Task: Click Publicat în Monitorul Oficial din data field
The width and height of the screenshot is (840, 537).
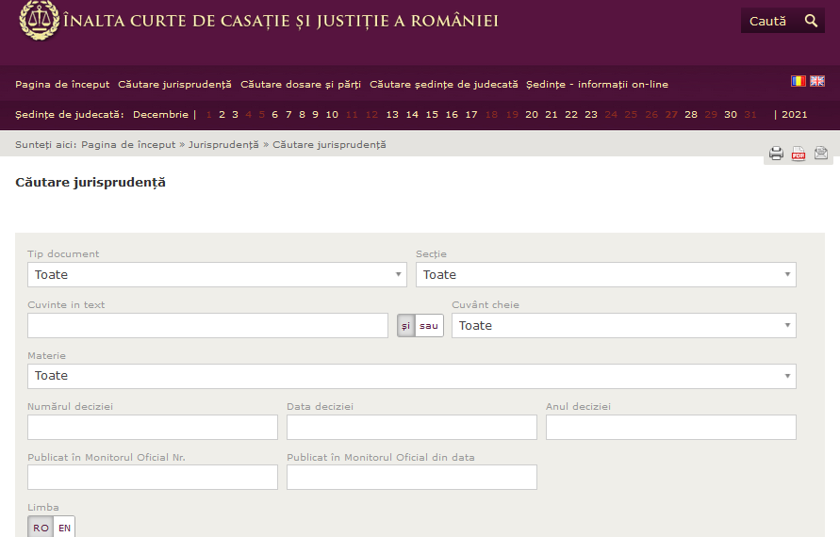Action: pyautogui.click(x=411, y=477)
